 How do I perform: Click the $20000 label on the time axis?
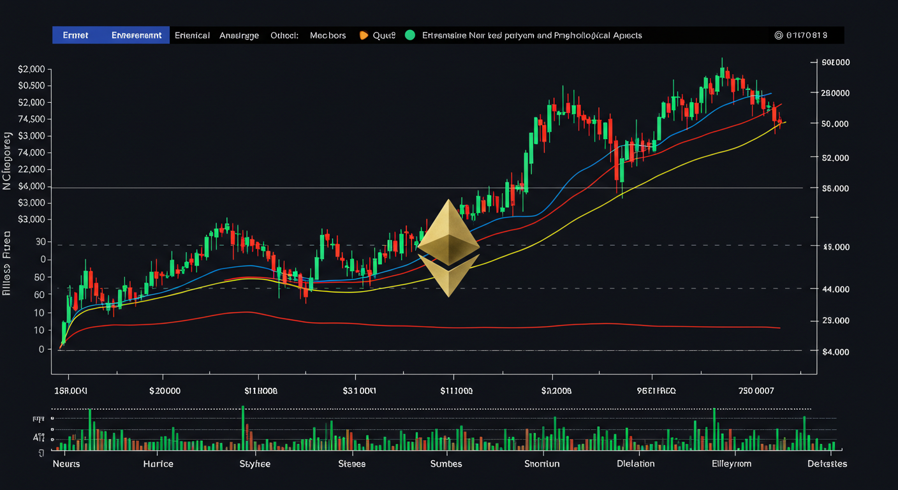point(165,390)
